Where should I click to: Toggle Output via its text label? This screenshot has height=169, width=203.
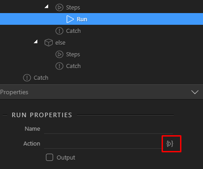point(66,158)
